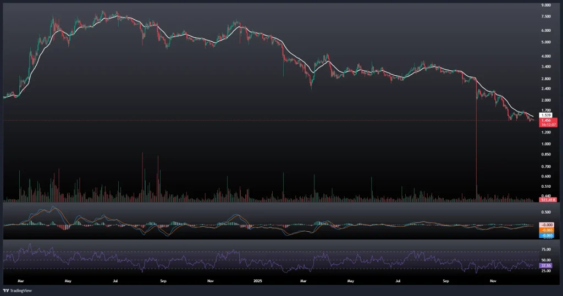This screenshot has height=296, width=563.
Task: Select the 0.500 MACD scale label
Action: coord(547,212)
